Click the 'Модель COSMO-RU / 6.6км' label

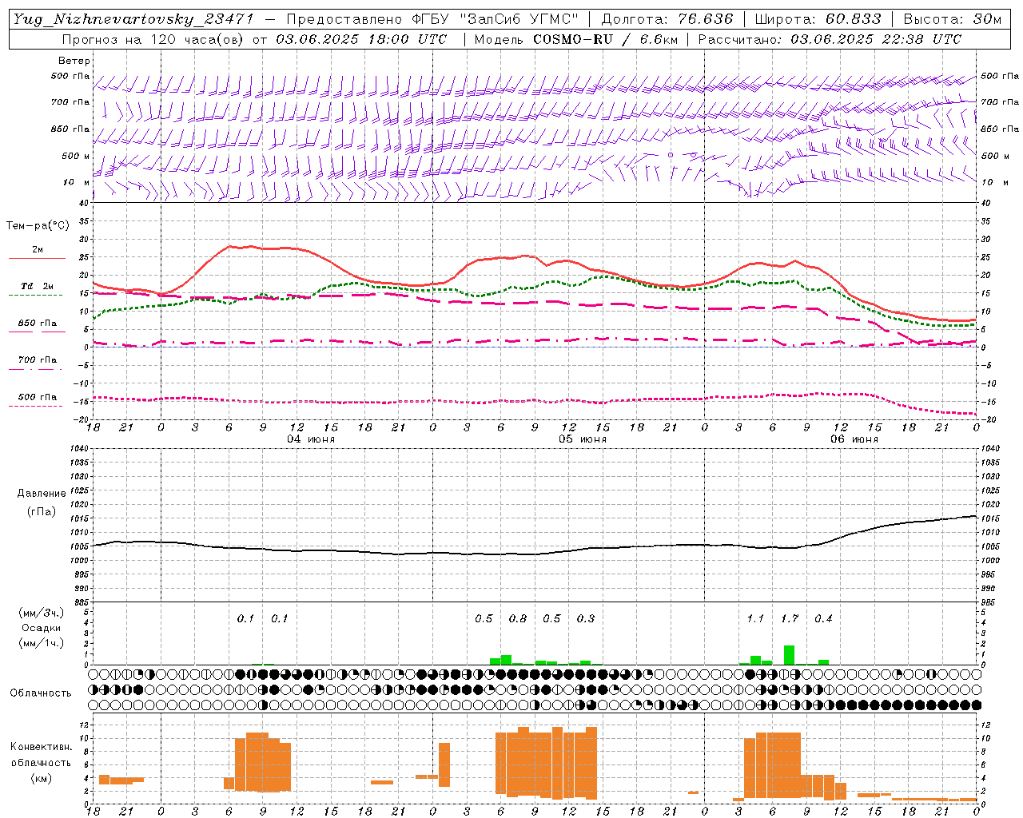(x=576, y=39)
